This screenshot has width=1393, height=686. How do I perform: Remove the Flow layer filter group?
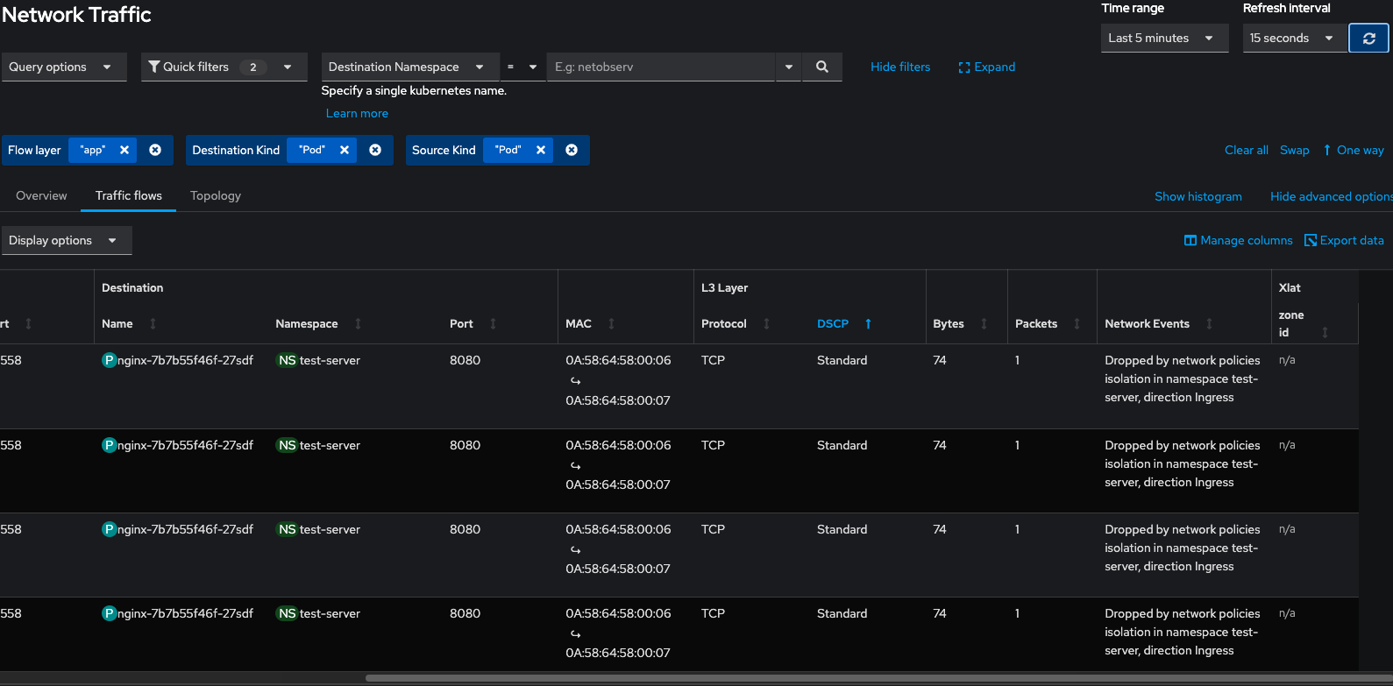point(155,150)
